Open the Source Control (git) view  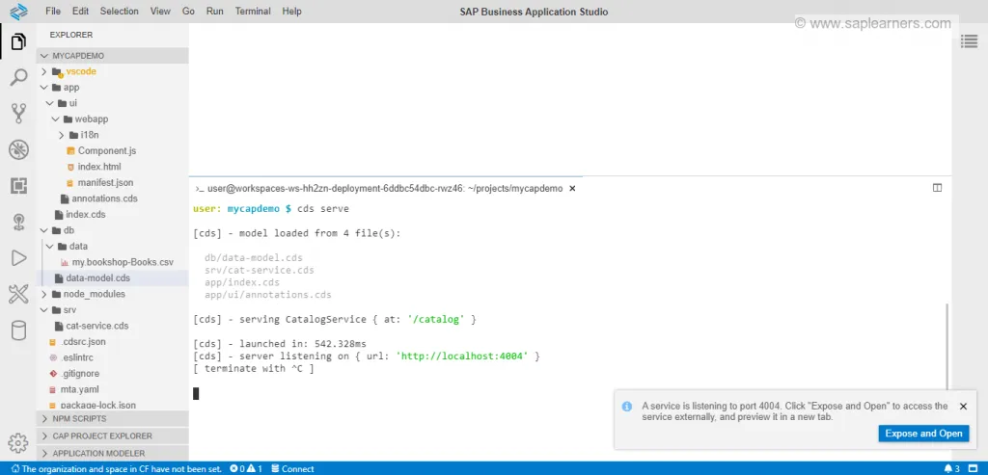(x=18, y=114)
